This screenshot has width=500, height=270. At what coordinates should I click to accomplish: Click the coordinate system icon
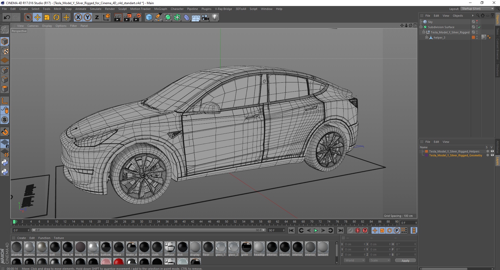pos(107,17)
